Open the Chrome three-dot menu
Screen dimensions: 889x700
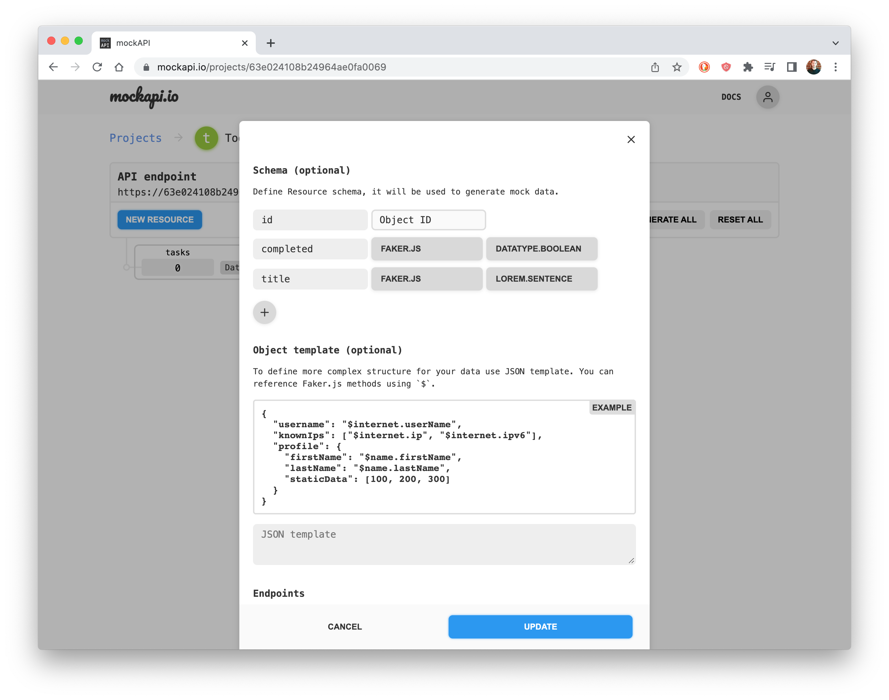[x=835, y=67]
